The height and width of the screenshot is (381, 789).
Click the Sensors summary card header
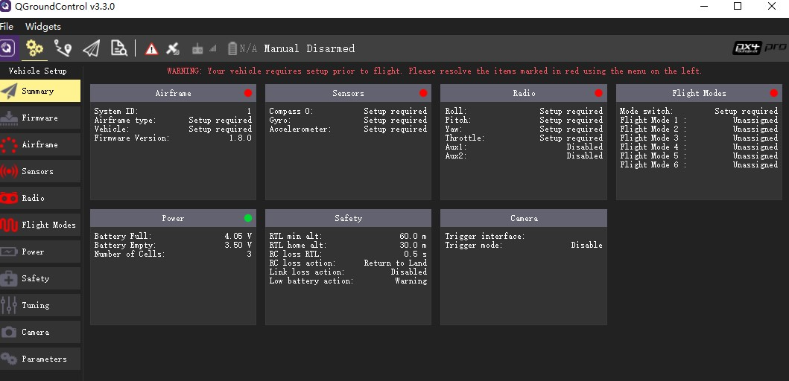coord(348,93)
